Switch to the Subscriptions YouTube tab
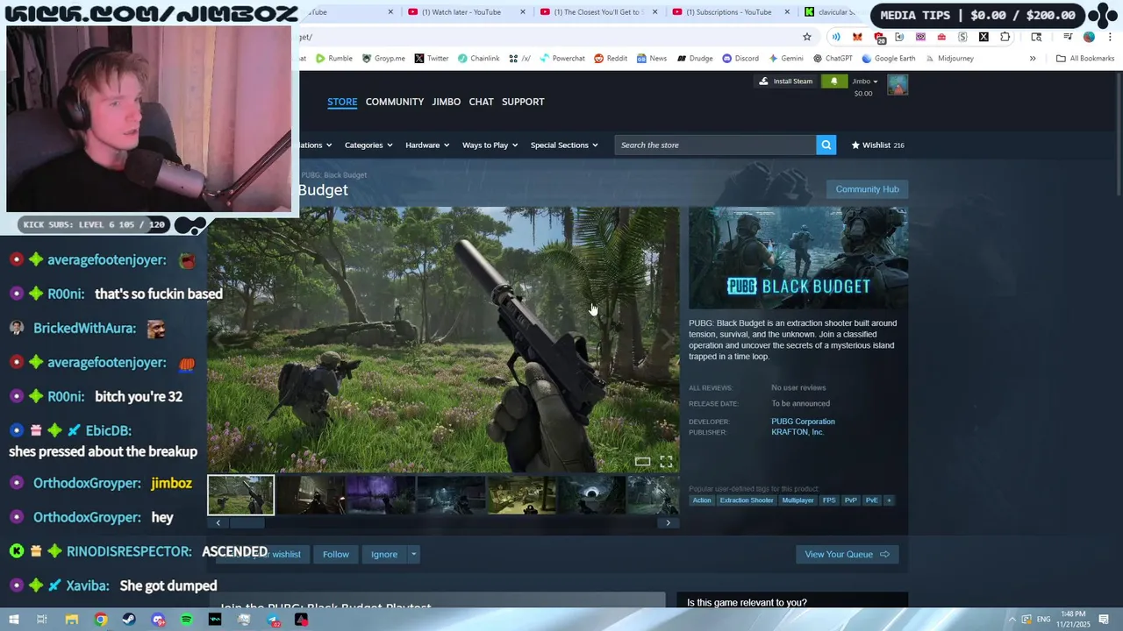The width and height of the screenshot is (1123, 631). (729, 12)
